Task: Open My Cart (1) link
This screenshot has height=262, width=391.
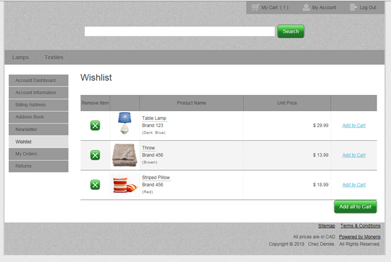Action: pyautogui.click(x=275, y=8)
